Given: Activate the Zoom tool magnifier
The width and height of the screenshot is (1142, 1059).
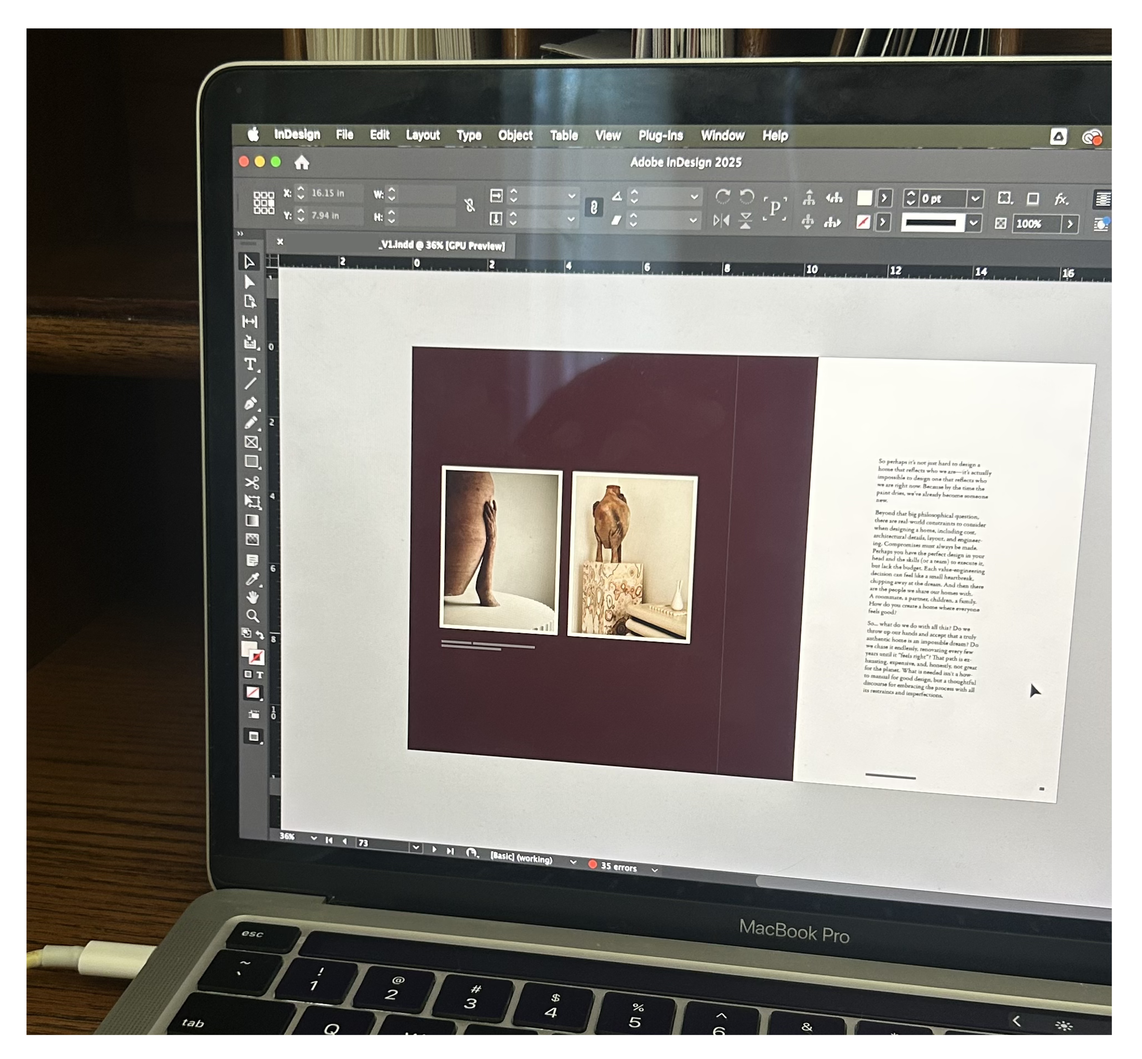Looking at the screenshot, I should [252, 616].
